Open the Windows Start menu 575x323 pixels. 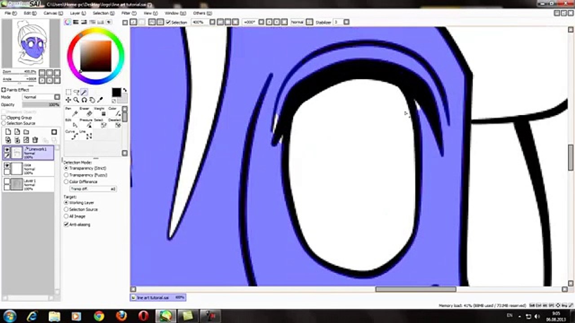[9, 316]
